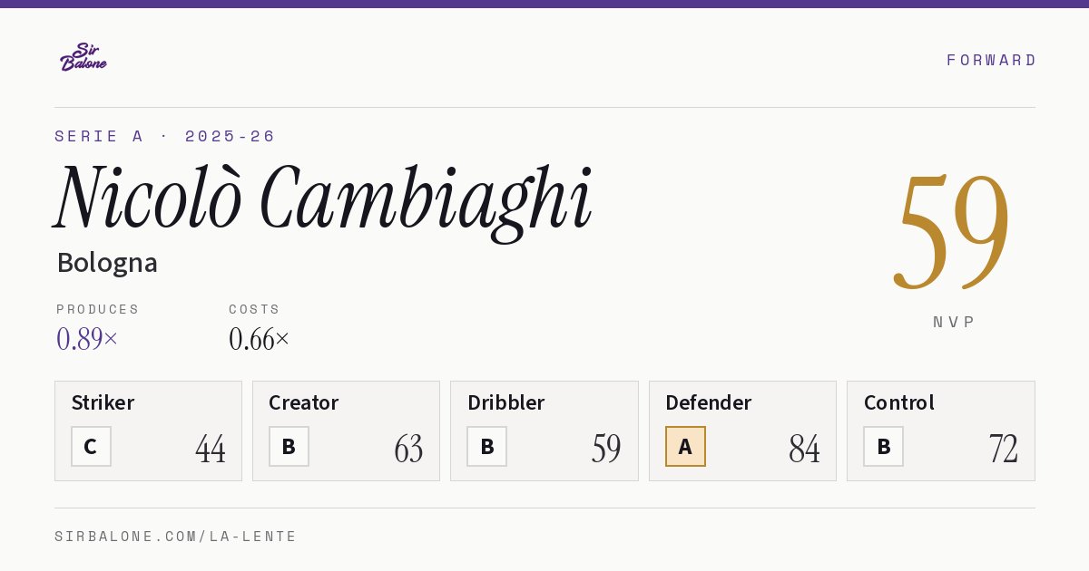The image size is (1089, 571).
Task: Click the 84 Defender score number
Action: pos(804,449)
